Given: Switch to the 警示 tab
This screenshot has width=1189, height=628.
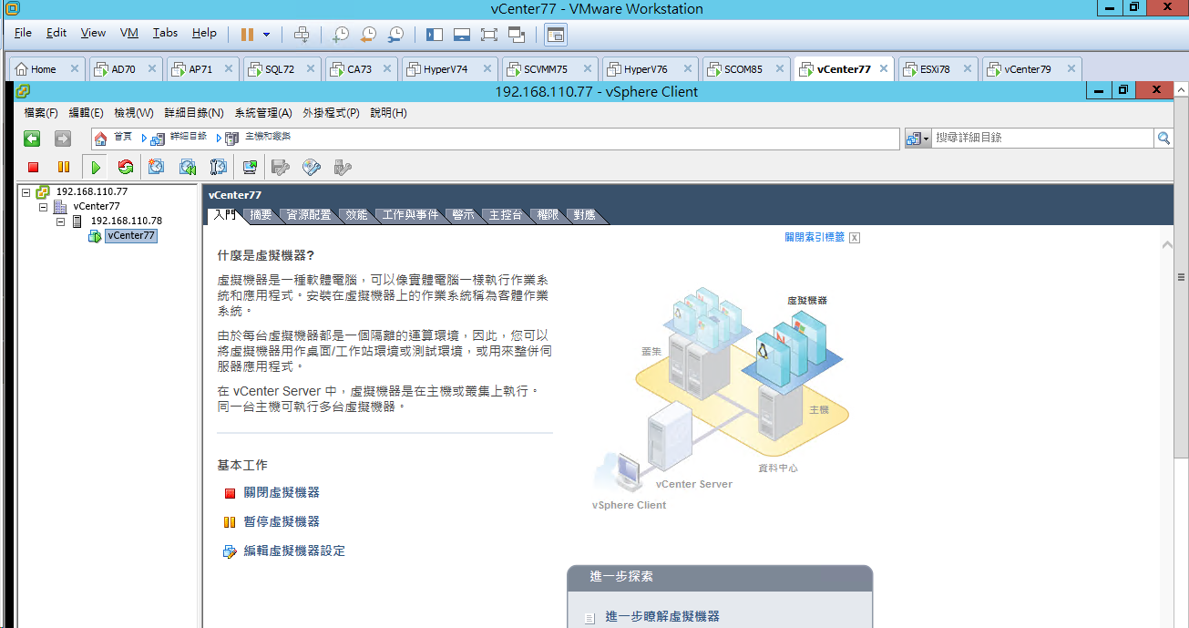Looking at the screenshot, I should click(463, 216).
